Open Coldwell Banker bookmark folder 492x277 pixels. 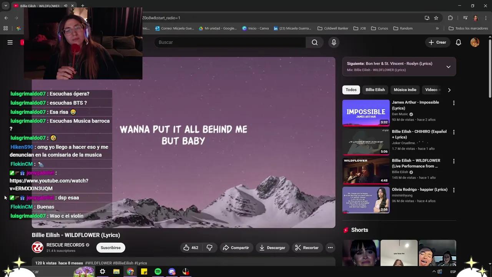pos(332,28)
